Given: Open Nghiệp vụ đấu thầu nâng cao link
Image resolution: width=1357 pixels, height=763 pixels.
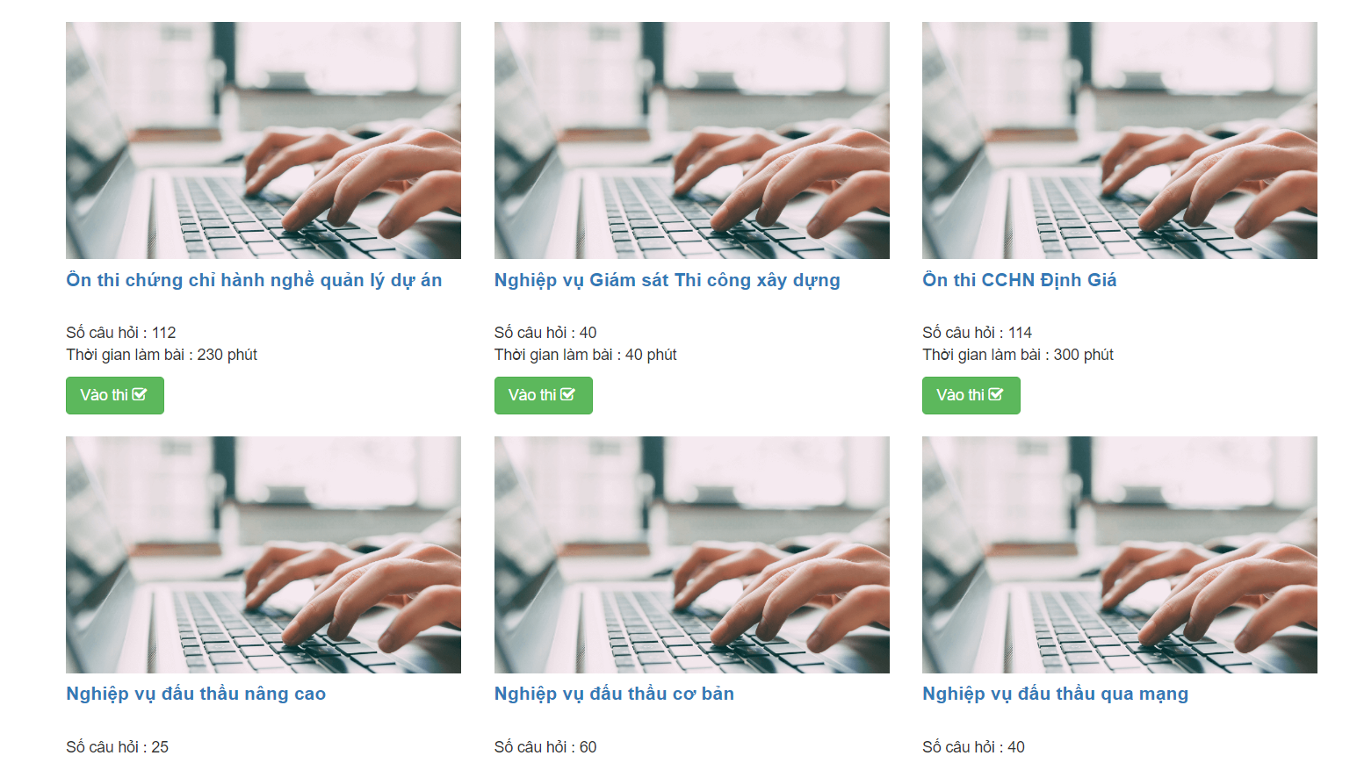Looking at the screenshot, I should click(196, 694).
